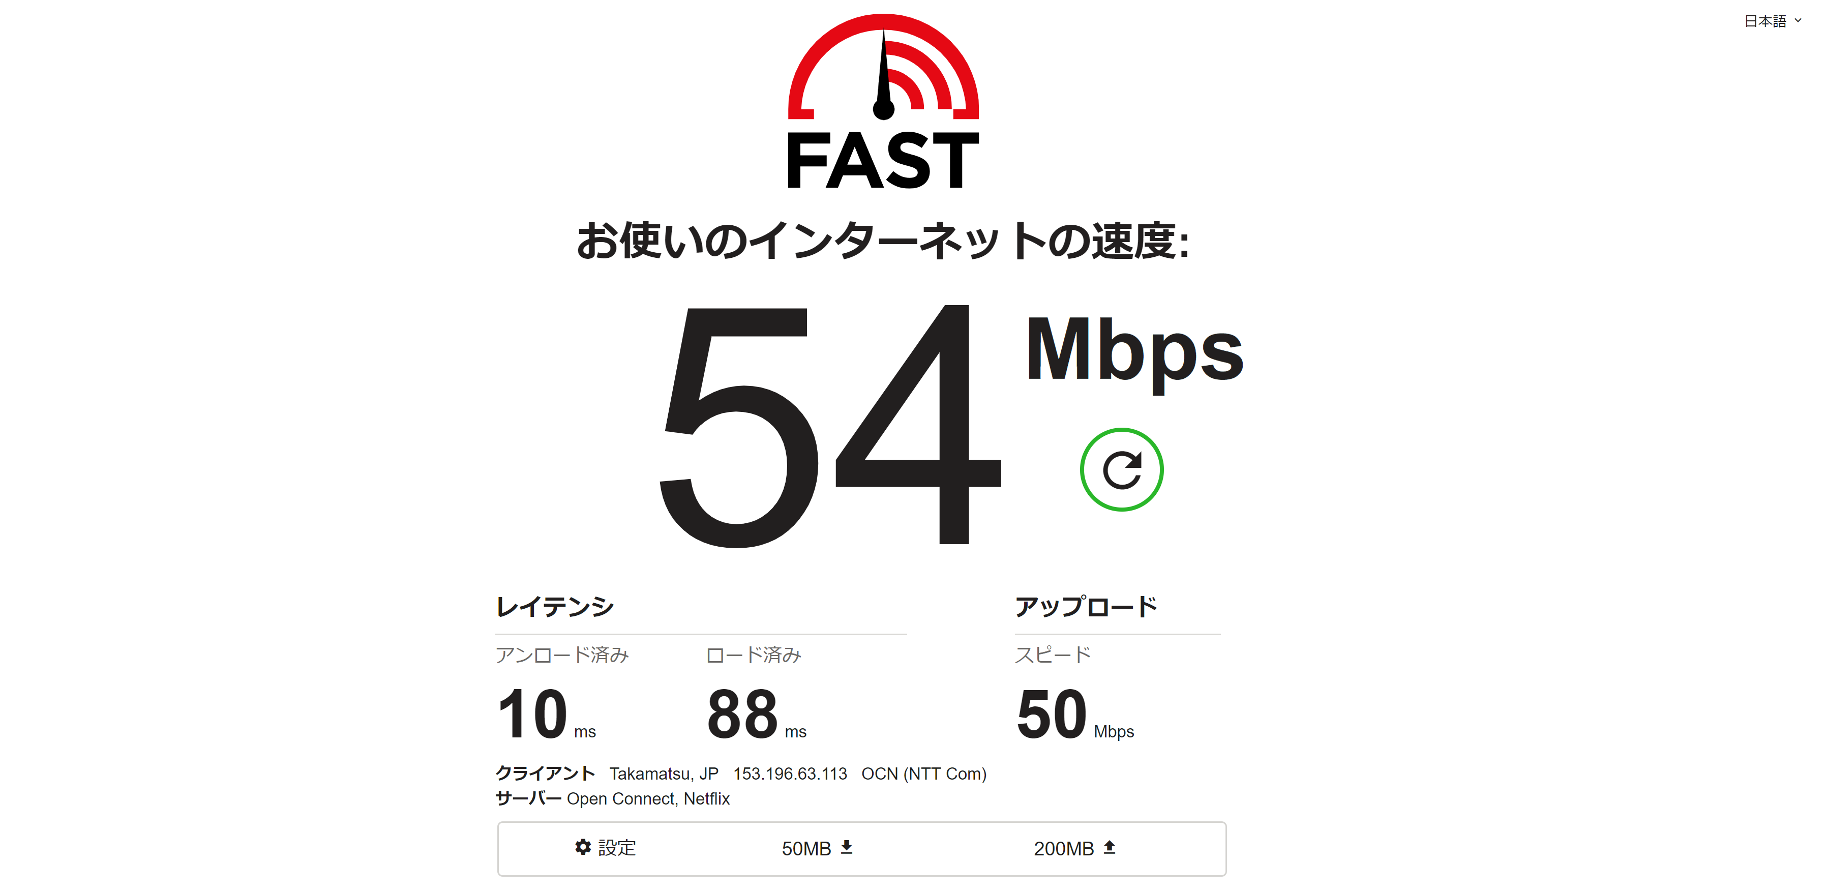Image resolution: width=1826 pixels, height=892 pixels.
Task: Select the アップロード section heading
Action: pos(1086,606)
